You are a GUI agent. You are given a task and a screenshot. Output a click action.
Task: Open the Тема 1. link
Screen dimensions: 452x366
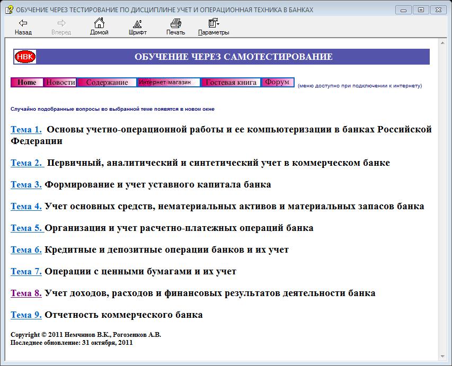(26, 130)
